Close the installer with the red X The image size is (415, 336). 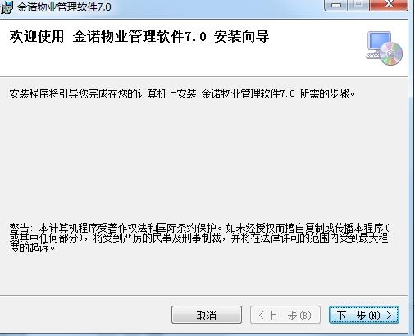(x=389, y=5)
